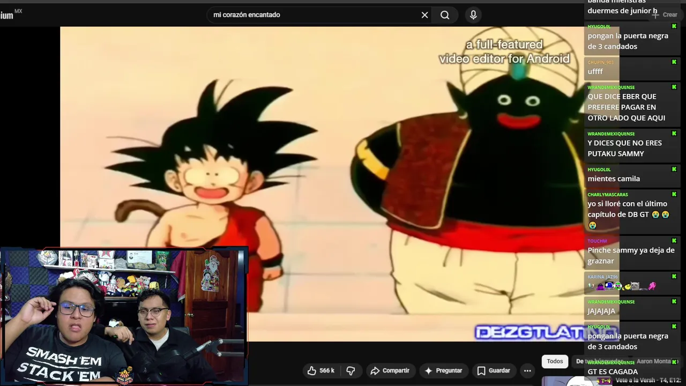Open the Preguntar AI ask button
686x386 pixels.
click(x=443, y=370)
